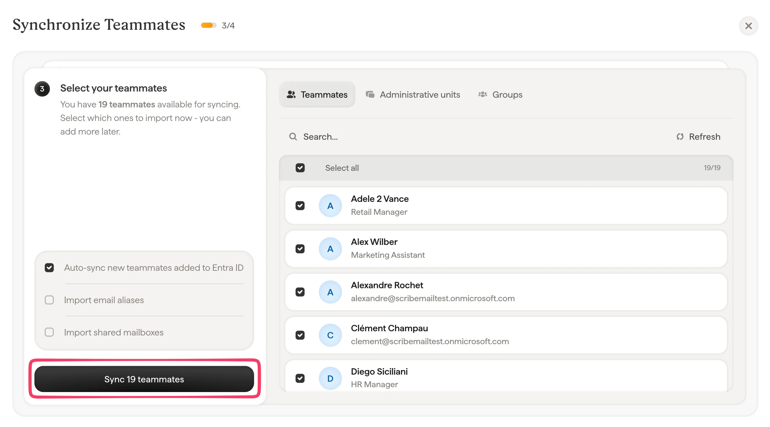Click the 19/19 selection count

click(712, 168)
